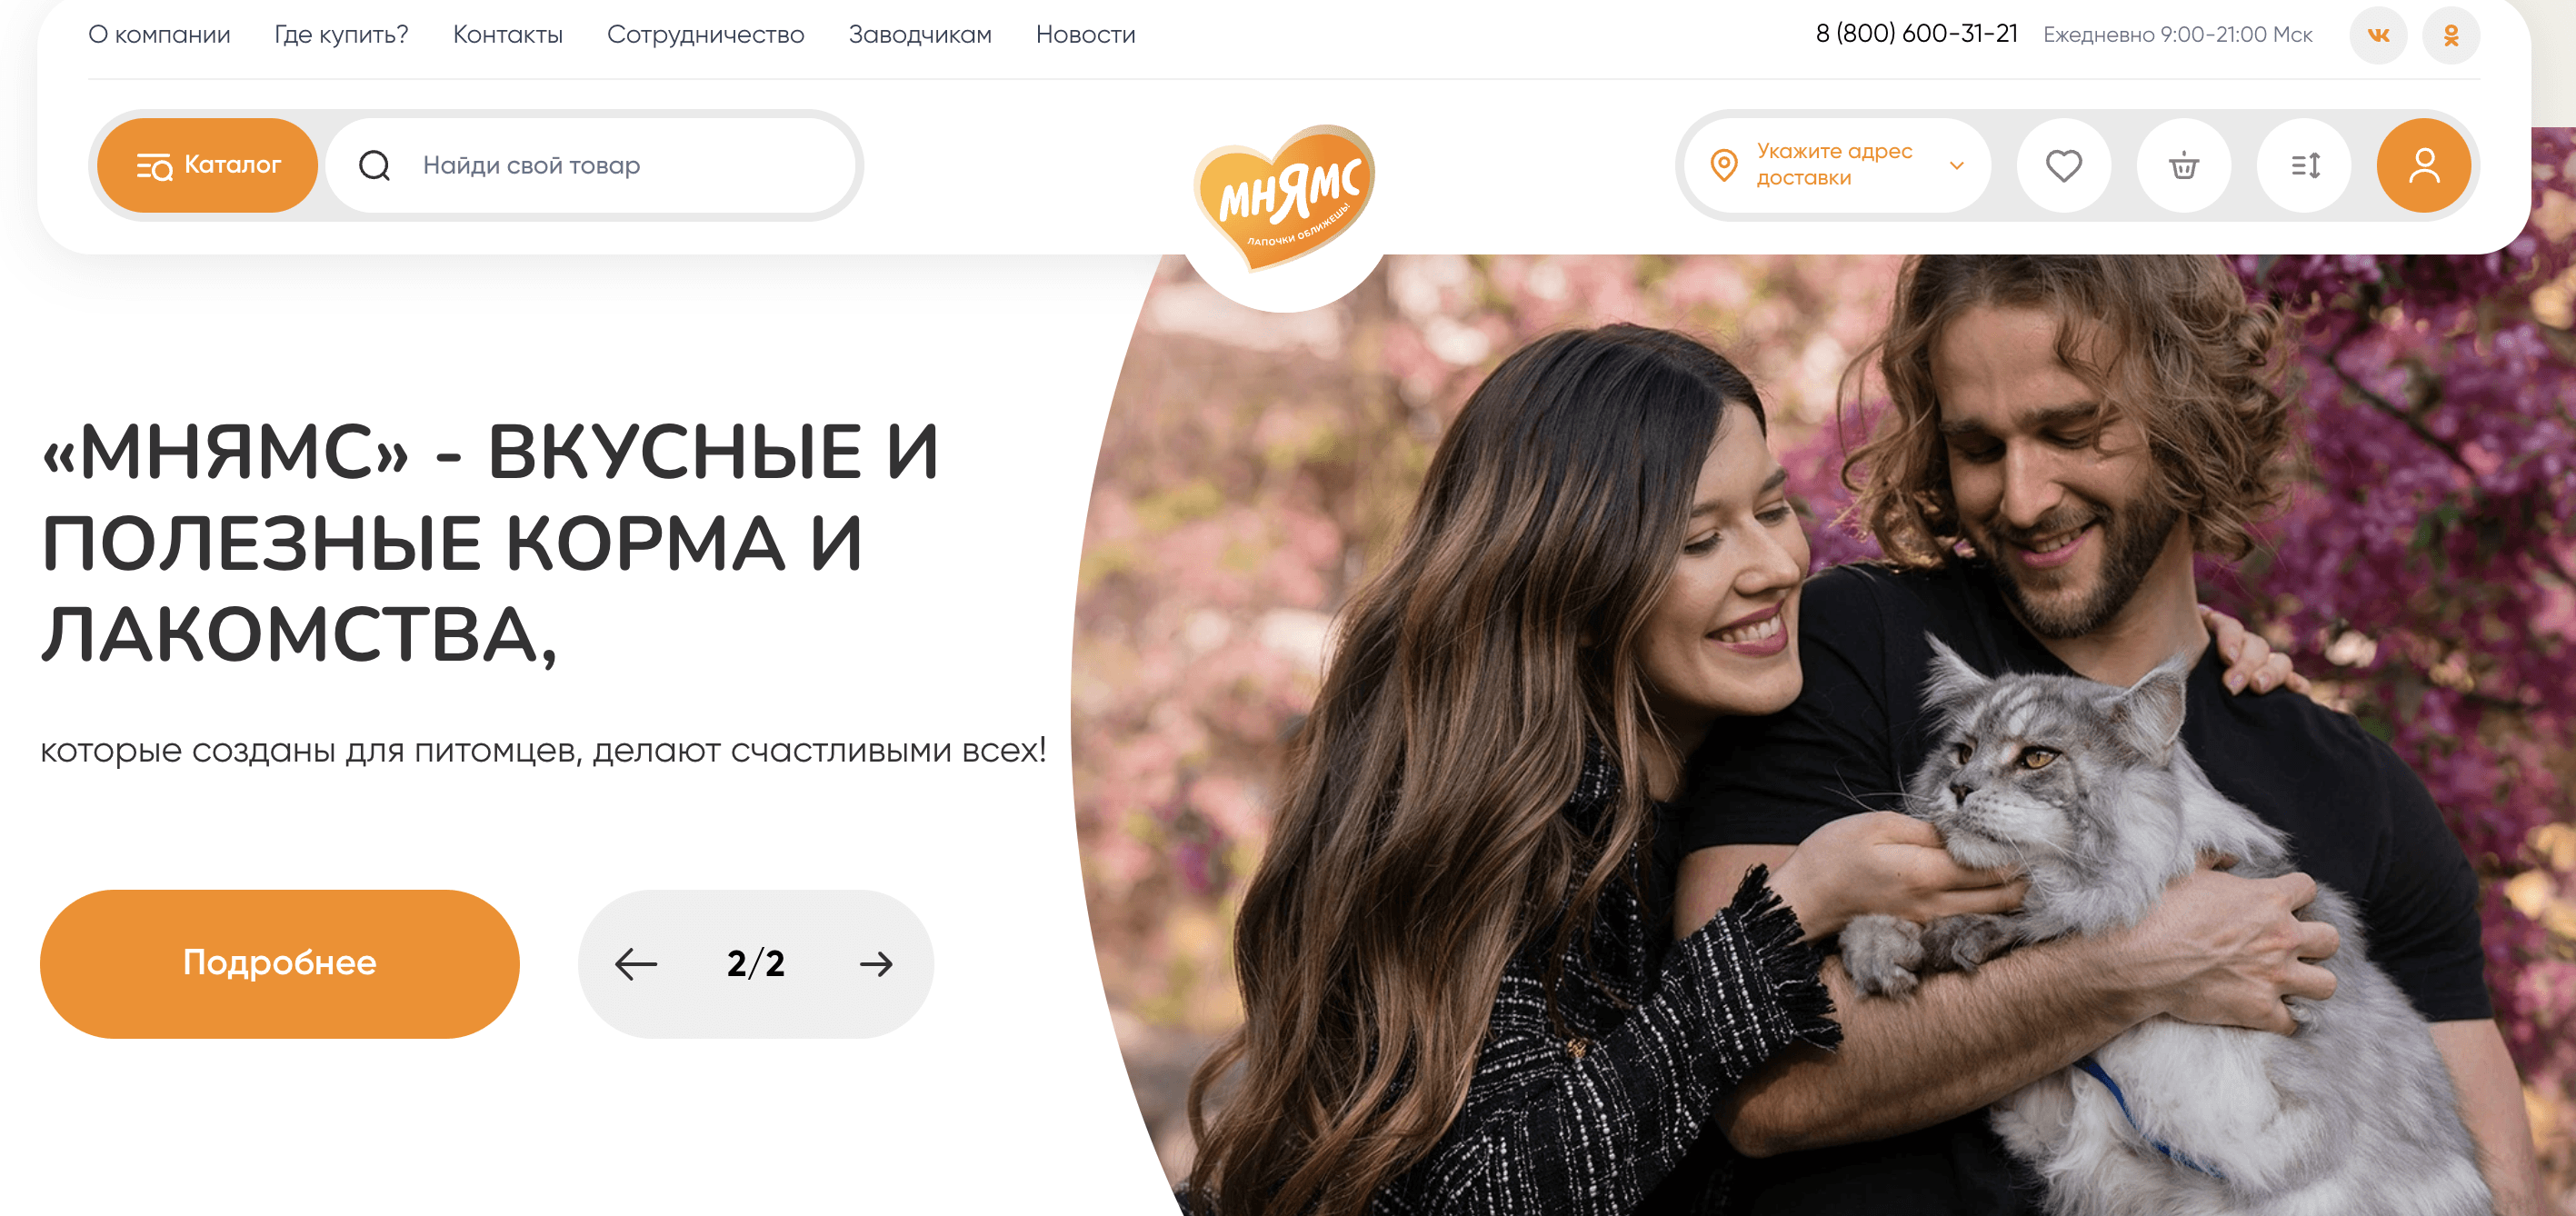Image resolution: width=2576 pixels, height=1216 pixels.
Task: Go to previous slide arrow
Action: coord(636,964)
